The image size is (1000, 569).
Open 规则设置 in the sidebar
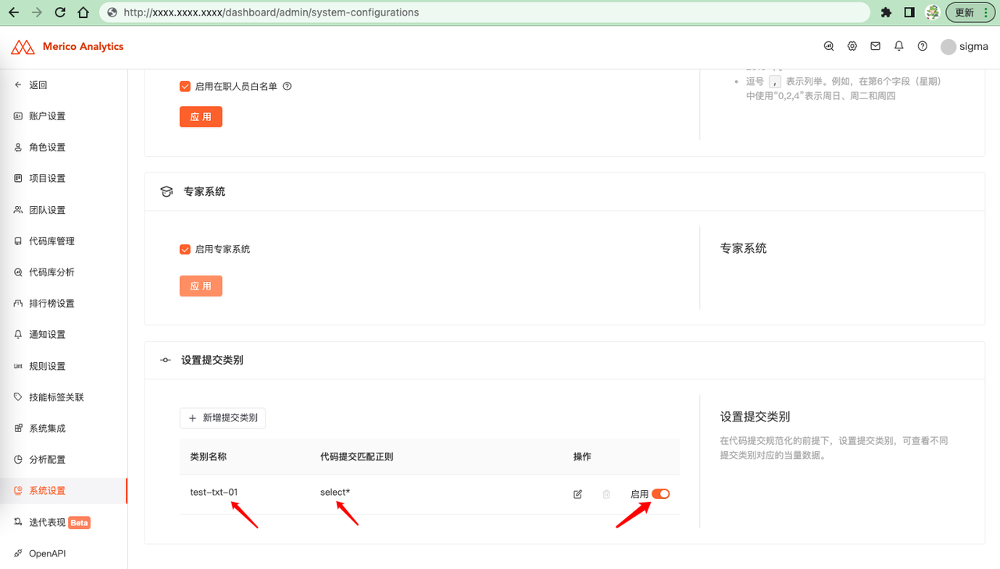63,366
